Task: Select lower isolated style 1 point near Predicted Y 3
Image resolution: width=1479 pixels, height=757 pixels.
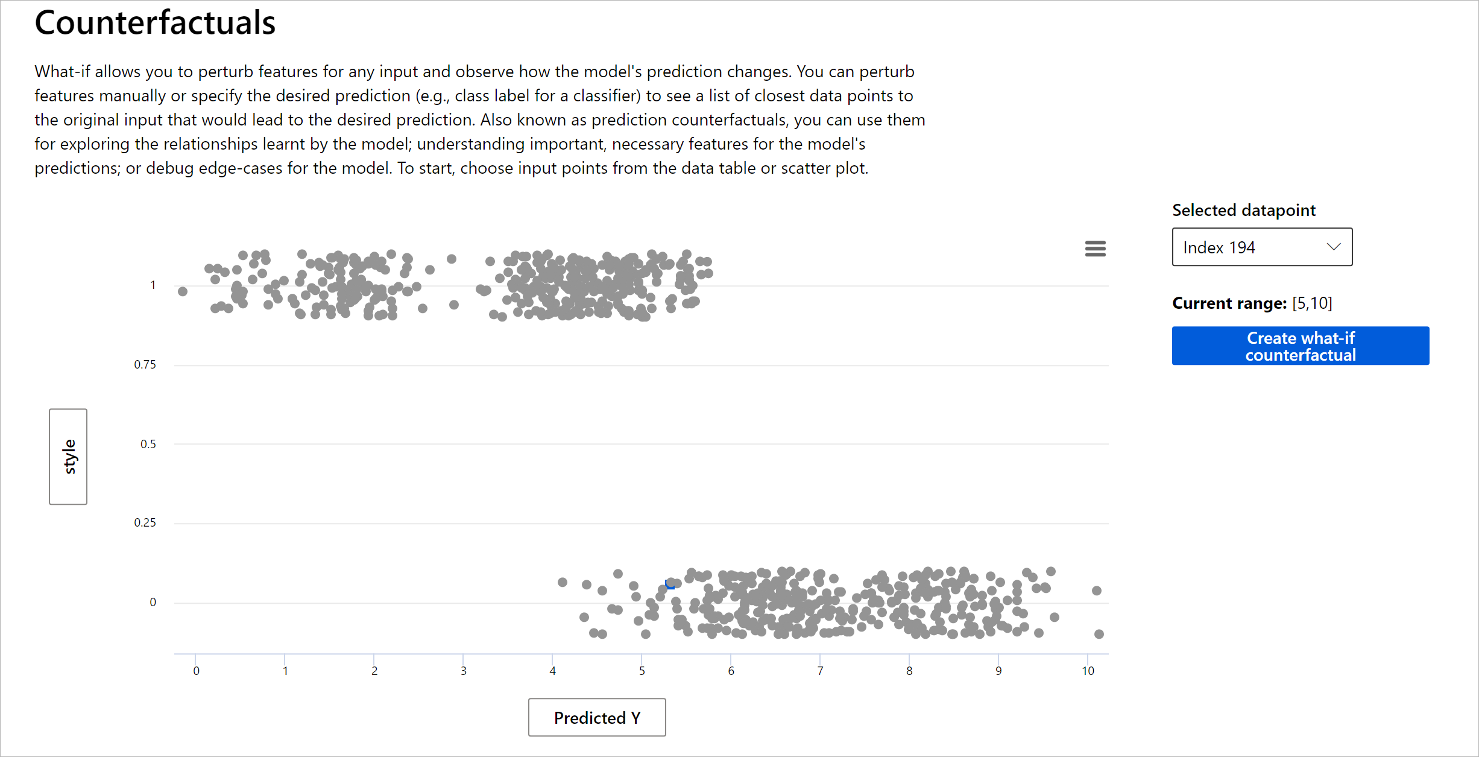Action: (x=454, y=305)
